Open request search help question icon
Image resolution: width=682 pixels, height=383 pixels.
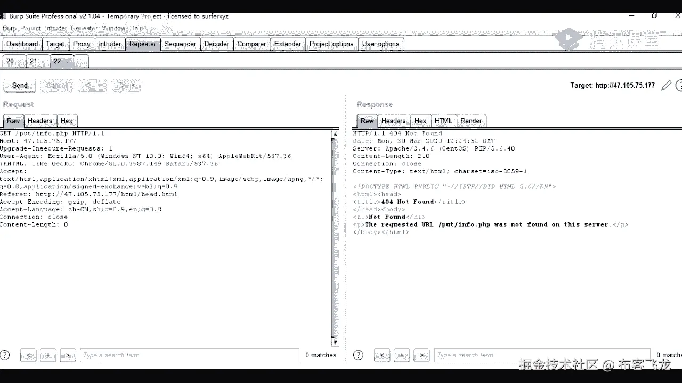[x=5, y=355]
